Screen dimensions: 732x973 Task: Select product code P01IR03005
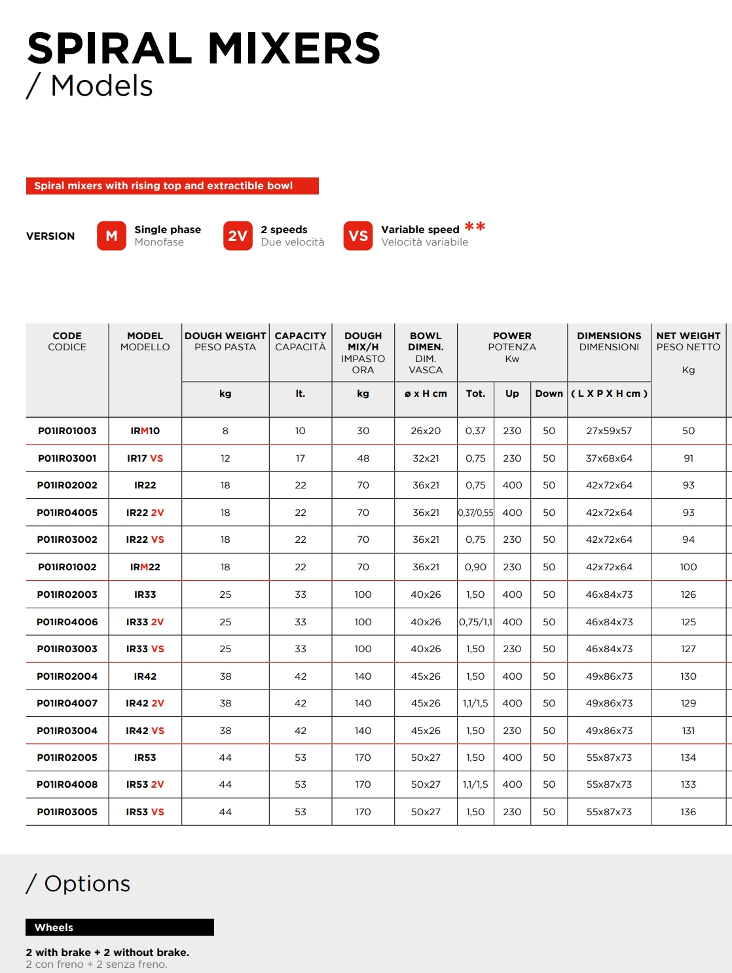point(67,812)
